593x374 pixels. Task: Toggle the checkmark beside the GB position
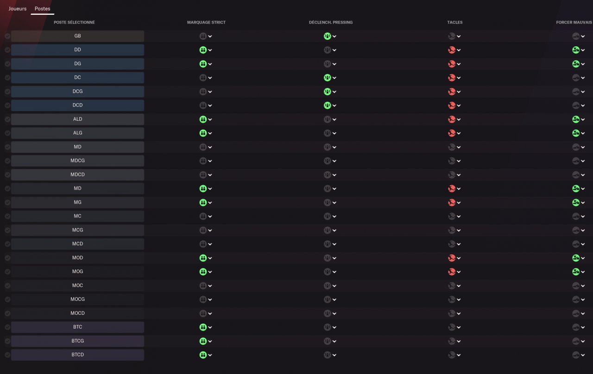point(7,36)
